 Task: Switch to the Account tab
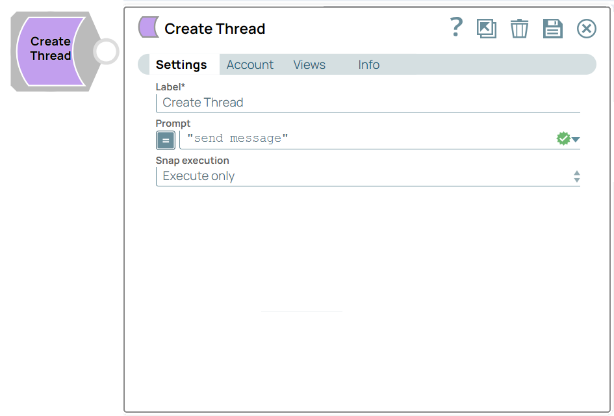pos(249,64)
